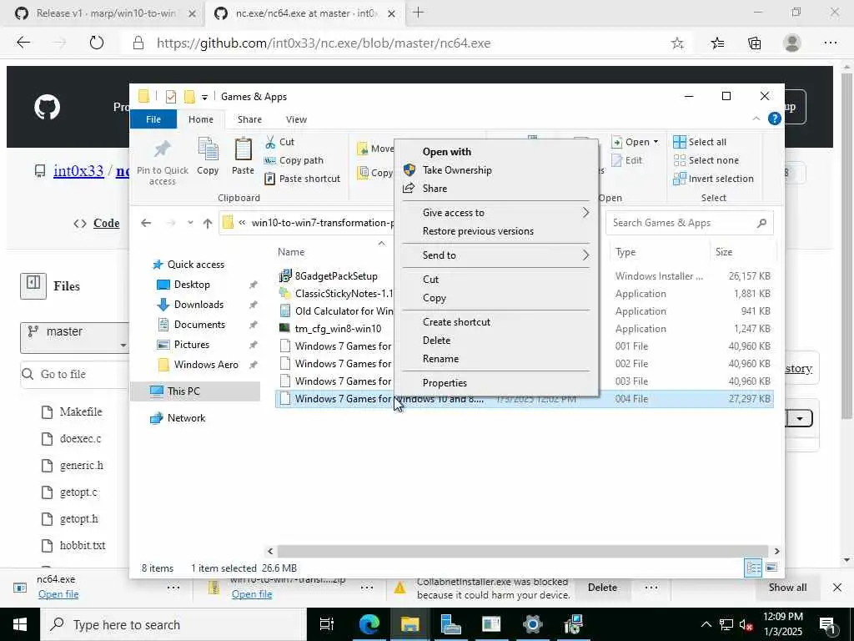Image resolution: width=854 pixels, height=641 pixels.
Task: Click Paste shortcut in ribbon
Action: pos(303,179)
